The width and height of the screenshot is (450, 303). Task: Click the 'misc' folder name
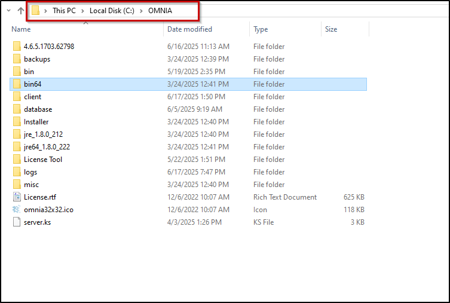pos(31,185)
